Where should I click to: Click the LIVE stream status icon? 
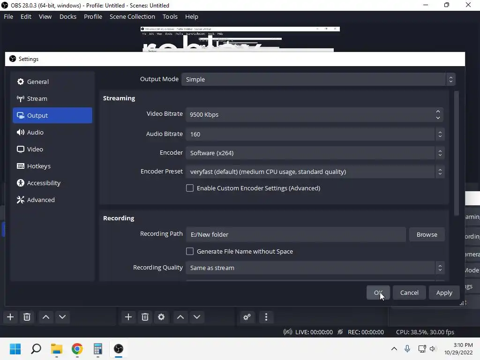(x=288, y=332)
